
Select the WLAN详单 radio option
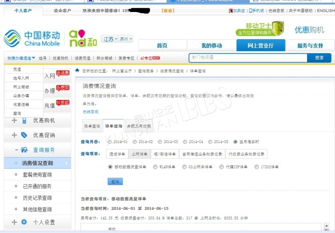tap(155, 167)
